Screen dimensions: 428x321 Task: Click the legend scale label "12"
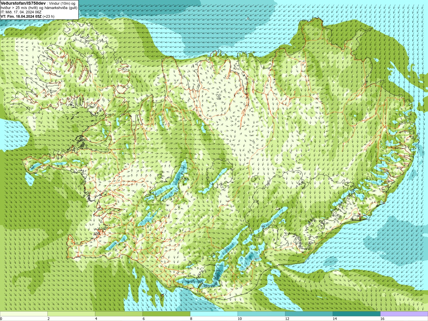287,319
